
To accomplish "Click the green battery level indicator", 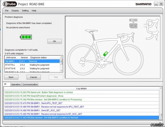I will pos(26,37).
